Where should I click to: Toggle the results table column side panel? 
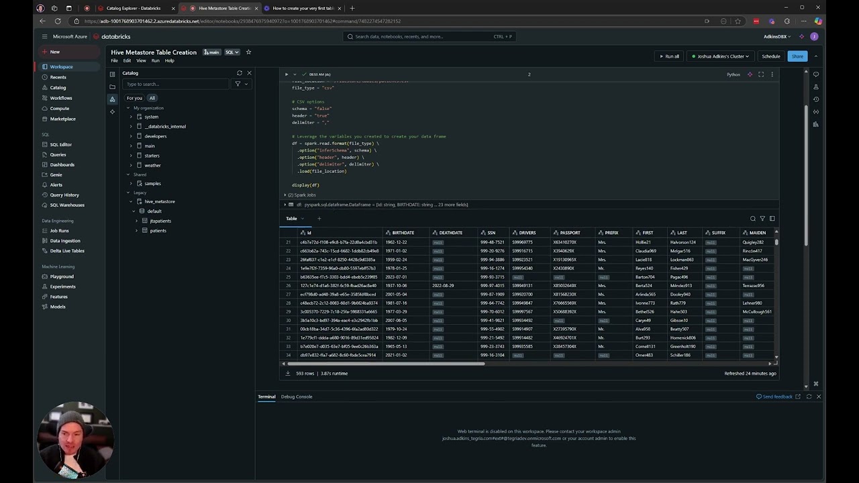[772, 219]
